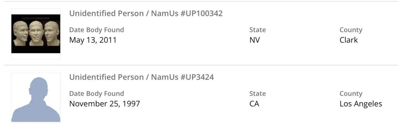
Task: Open the facial reconstruction thumbnail image
Action: (x=36, y=34)
